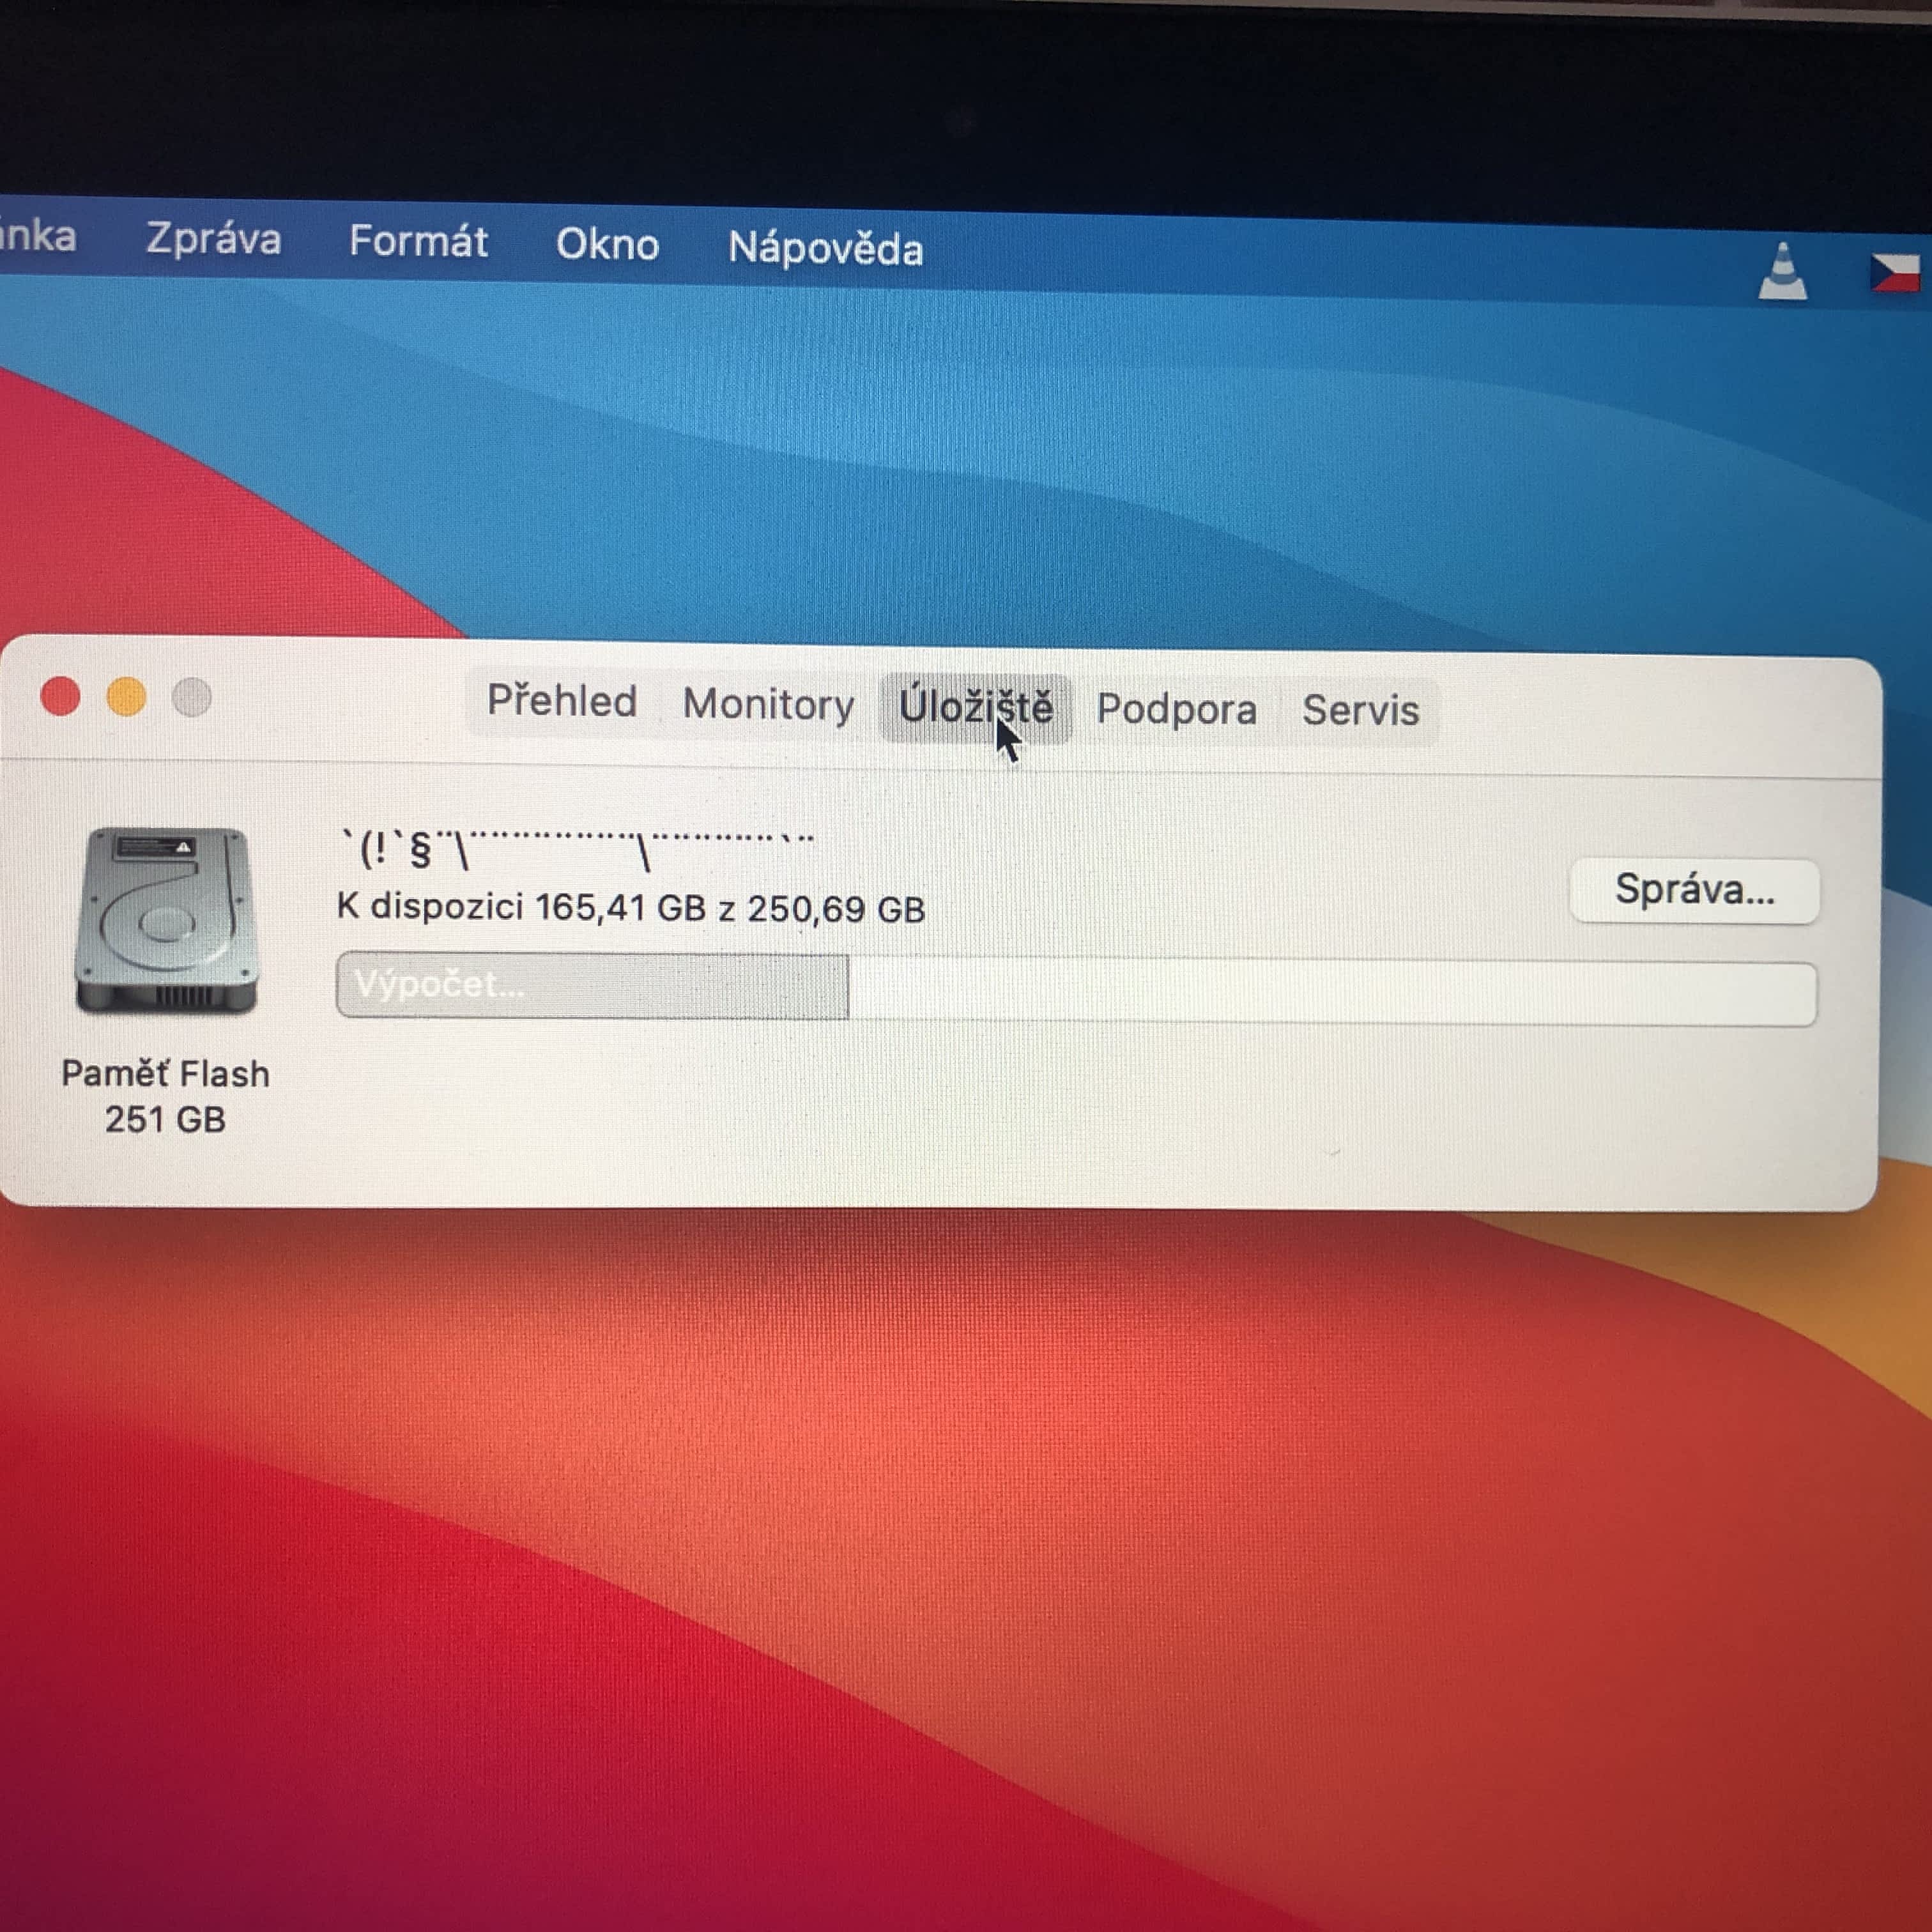Screen dimensions: 1932x1932
Task: Open the Formát menu
Action: (418, 242)
